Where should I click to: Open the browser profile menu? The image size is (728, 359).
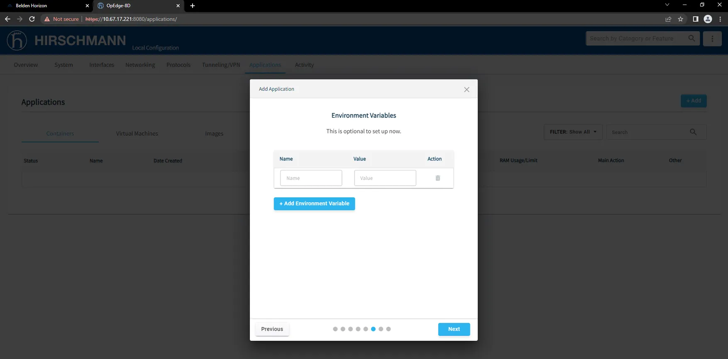tap(708, 19)
